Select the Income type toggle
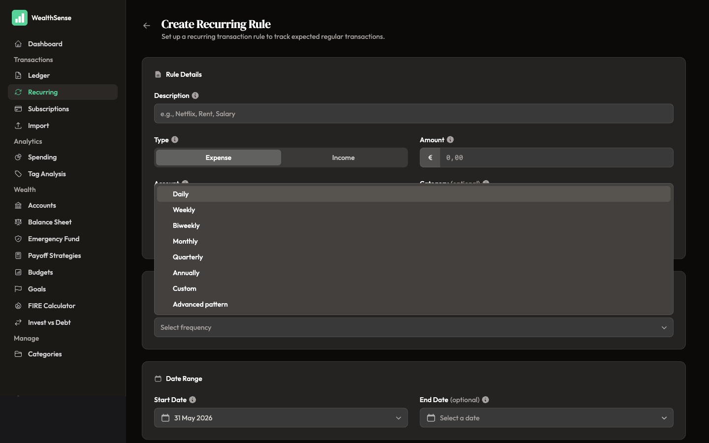 coord(343,158)
